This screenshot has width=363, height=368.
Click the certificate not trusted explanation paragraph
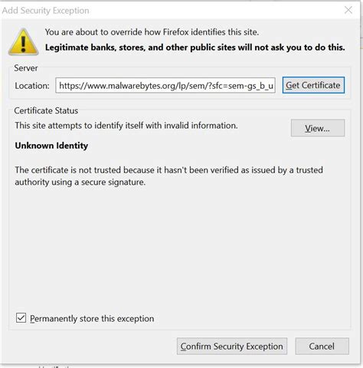coord(168,176)
